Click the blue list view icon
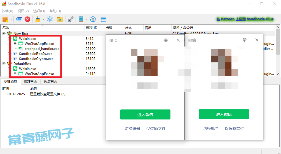Viewport: 281px width, 154px height. [x=103, y=19]
